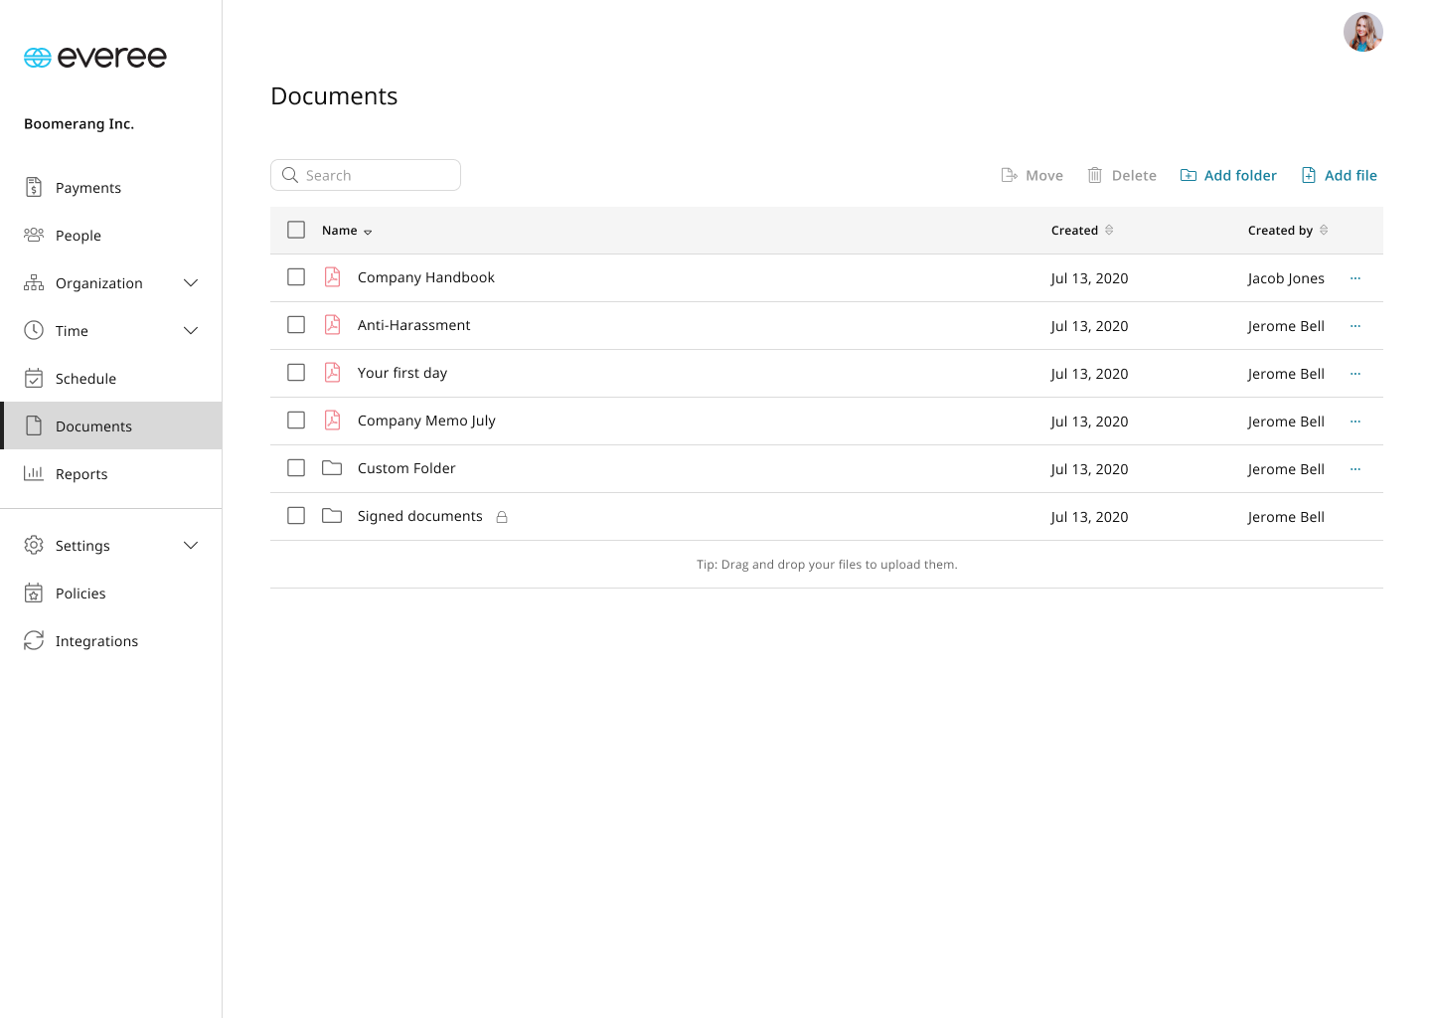Expand the Settings submenu chevron
This screenshot has width=1431, height=1018.
(191, 546)
